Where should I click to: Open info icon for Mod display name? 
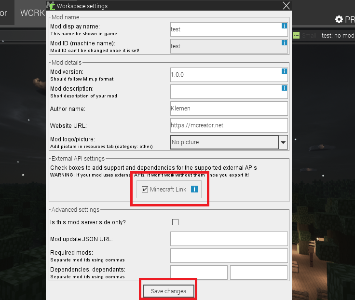coord(284,26)
